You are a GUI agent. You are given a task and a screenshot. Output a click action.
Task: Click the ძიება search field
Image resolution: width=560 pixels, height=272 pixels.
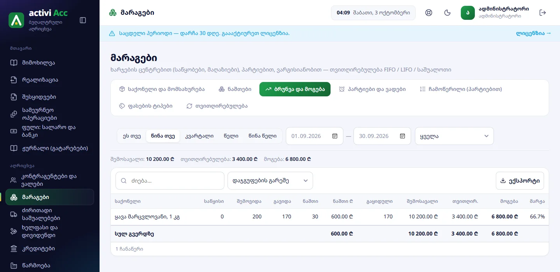[170, 181]
